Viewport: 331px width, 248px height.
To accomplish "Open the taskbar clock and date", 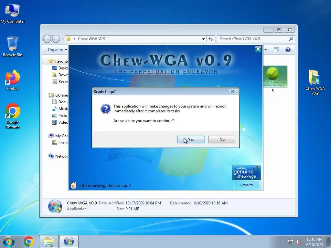I will click(315, 242).
